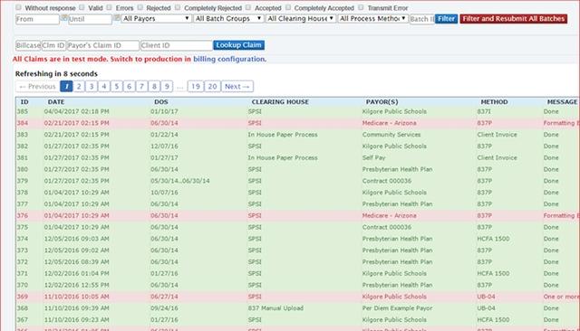Focus the Client ID input field
Screen dimensions: 580x331
click(177, 45)
